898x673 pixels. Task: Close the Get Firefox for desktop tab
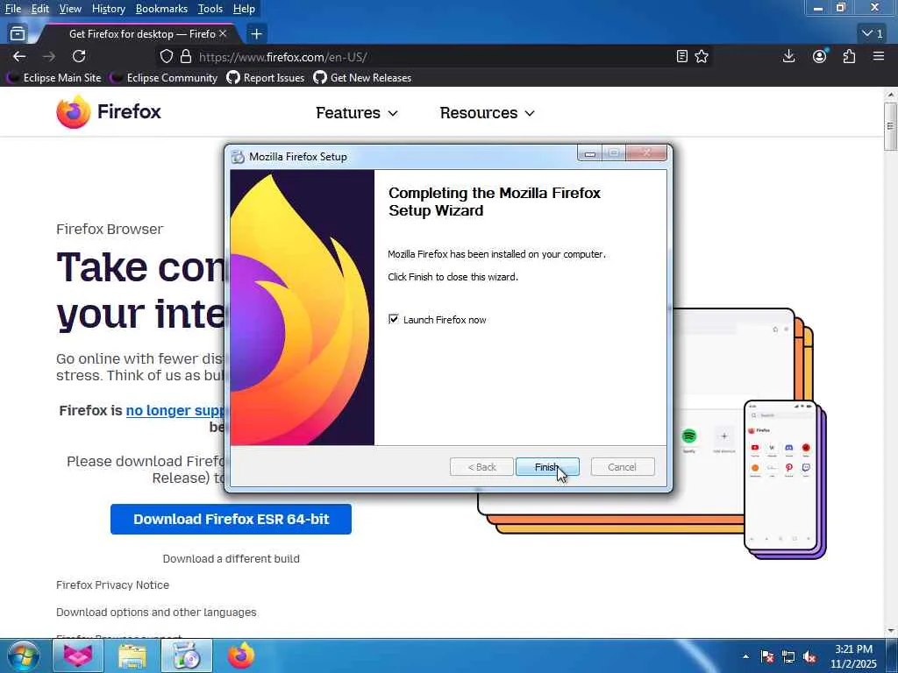(223, 34)
